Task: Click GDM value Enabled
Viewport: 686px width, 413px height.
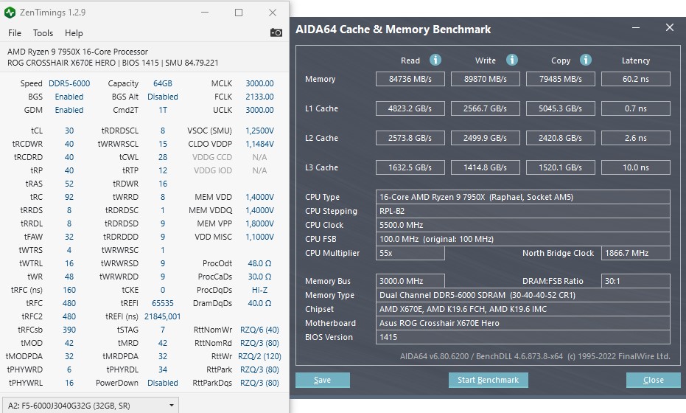Action: 69,110
